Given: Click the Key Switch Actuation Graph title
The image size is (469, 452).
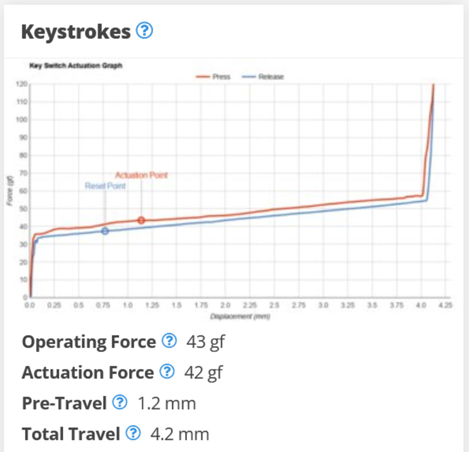Looking at the screenshot, I should (x=76, y=66).
